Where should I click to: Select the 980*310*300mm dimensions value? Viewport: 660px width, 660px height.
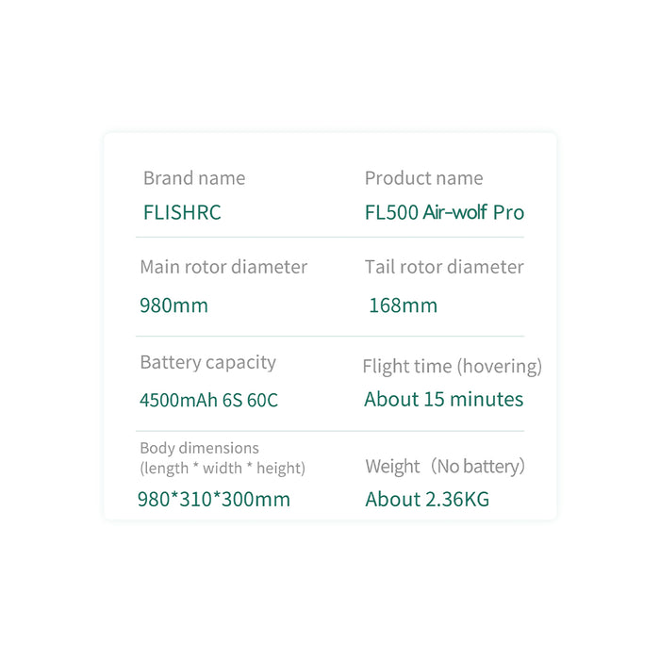[x=214, y=500]
